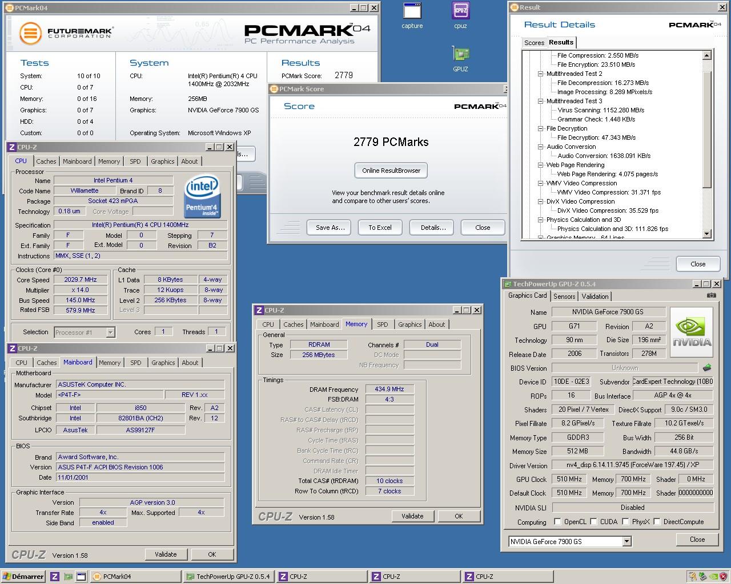The image size is (731, 584).
Task: Switch to Scores tab in Result window
Action: click(x=534, y=43)
